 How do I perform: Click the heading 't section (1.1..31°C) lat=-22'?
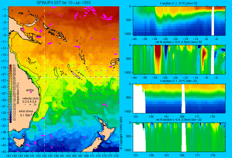coord(179,81)
